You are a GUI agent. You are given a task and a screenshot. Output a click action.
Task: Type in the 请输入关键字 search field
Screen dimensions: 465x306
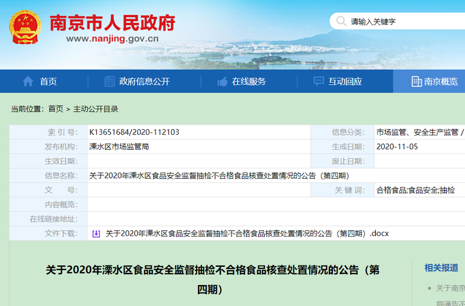pos(400,21)
